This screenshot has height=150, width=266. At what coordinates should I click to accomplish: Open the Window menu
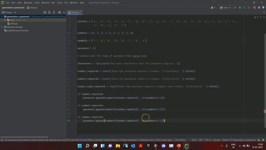click(74, 2)
